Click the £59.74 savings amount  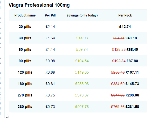(82, 49)
